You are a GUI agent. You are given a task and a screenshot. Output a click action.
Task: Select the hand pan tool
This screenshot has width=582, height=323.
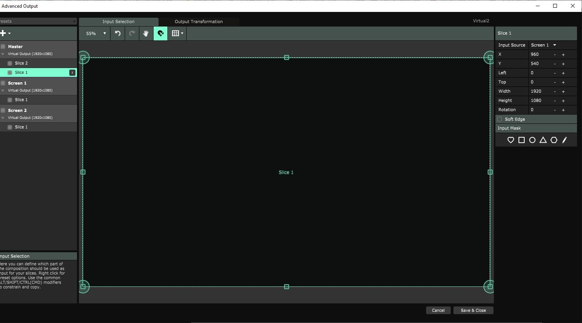(x=146, y=33)
